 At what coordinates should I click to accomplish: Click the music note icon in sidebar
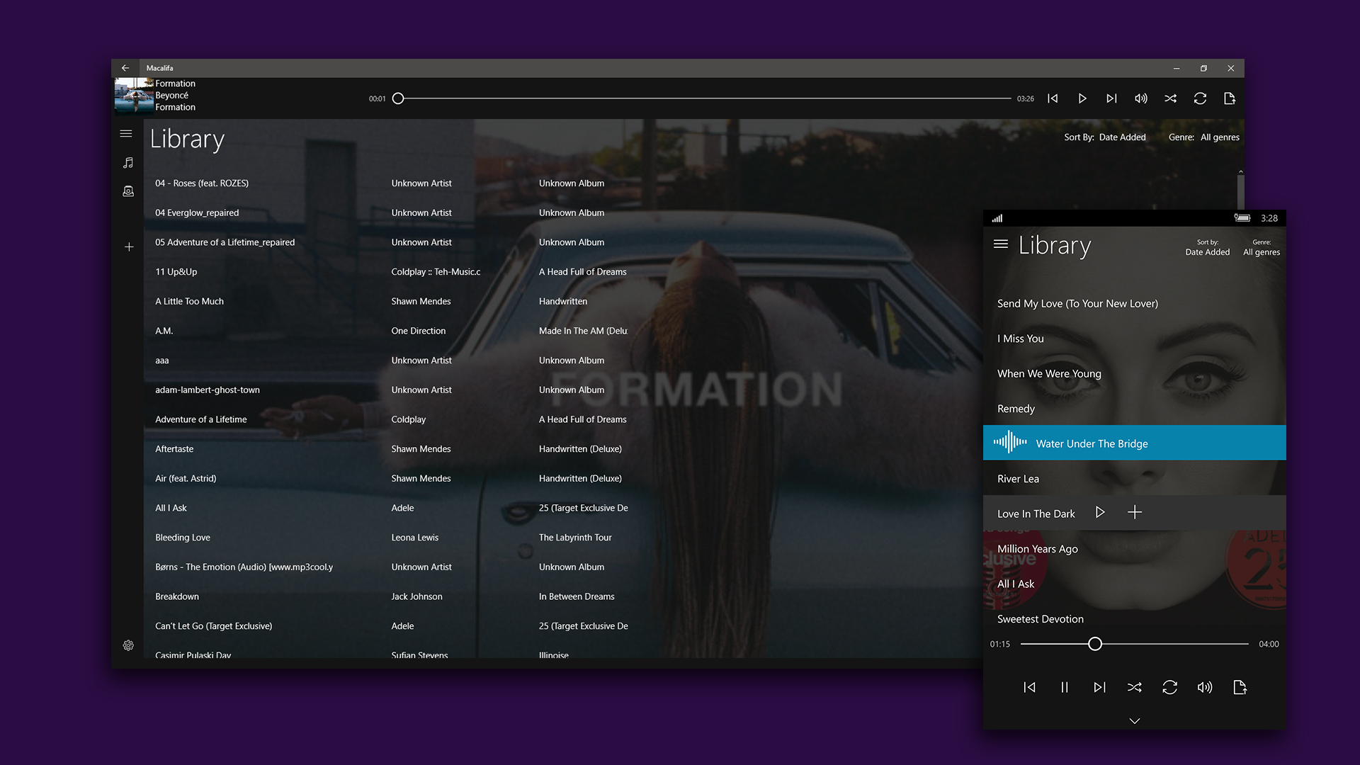click(128, 163)
